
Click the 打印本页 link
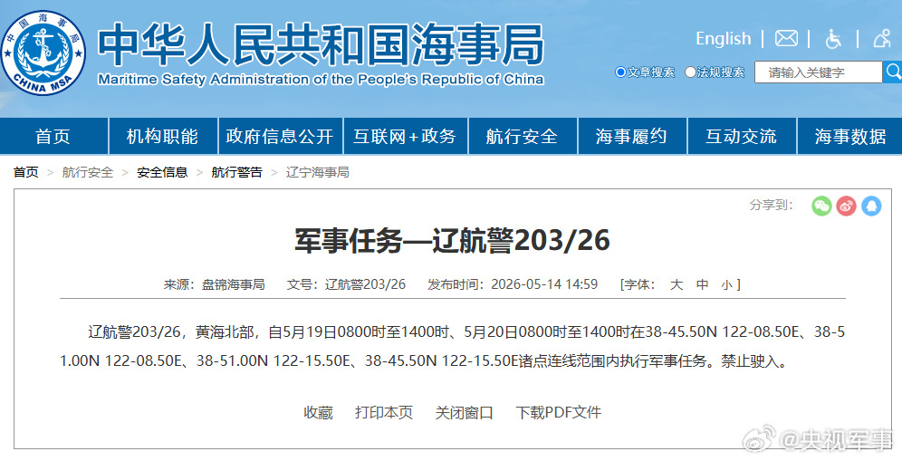pyautogui.click(x=384, y=413)
